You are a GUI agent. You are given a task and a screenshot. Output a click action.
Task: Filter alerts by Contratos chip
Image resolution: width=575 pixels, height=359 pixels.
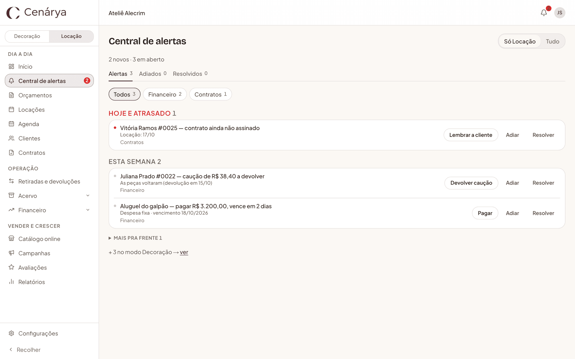point(211,94)
